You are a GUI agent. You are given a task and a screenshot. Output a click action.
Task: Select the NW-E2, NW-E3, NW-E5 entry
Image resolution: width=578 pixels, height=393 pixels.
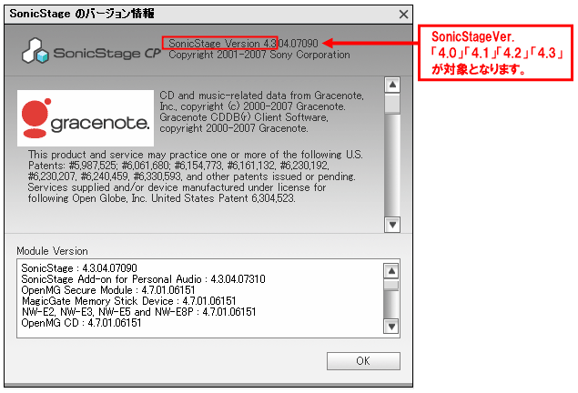coord(138,312)
